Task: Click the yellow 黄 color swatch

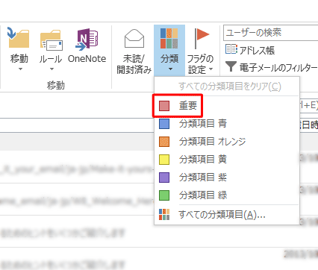Action: pos(164,160)
